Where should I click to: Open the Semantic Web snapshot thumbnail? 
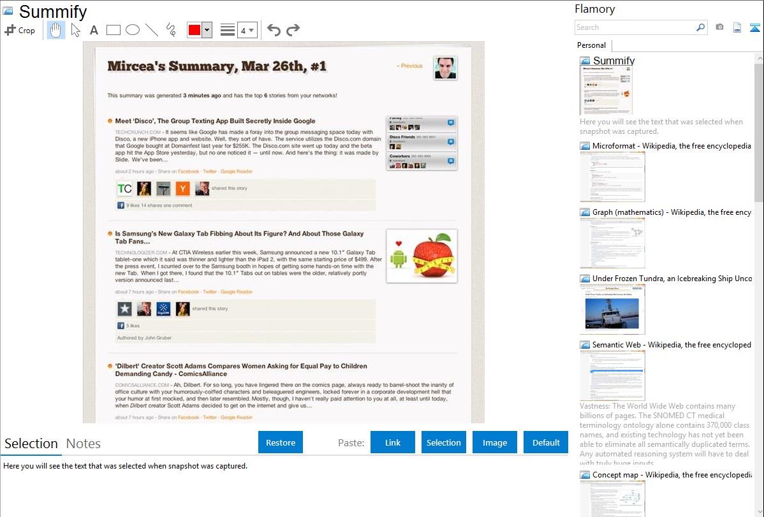point(612,375)
